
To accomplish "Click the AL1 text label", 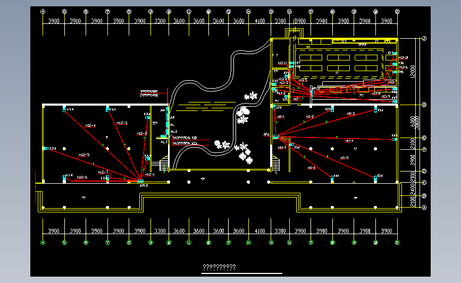I will 164,142.
